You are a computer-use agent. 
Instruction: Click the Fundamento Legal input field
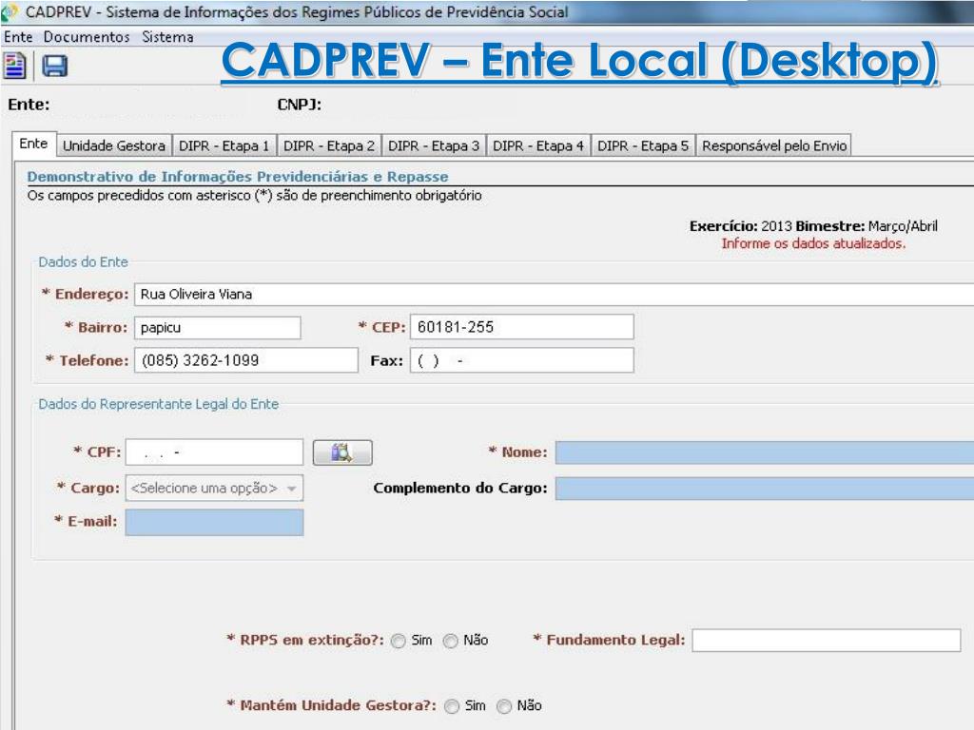point(827,640)
